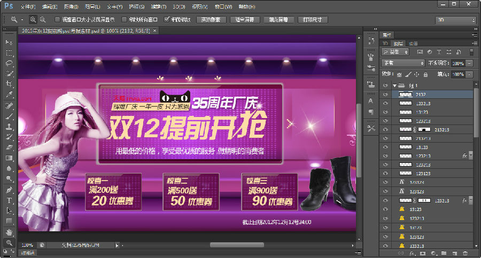Select the History Brush tool
Image resolution: width=481 pixels, height=258 pixels.
[x=9, y=137]
